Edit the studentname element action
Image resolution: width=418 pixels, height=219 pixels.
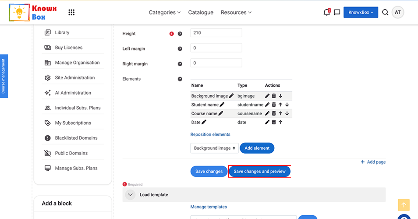267,104
